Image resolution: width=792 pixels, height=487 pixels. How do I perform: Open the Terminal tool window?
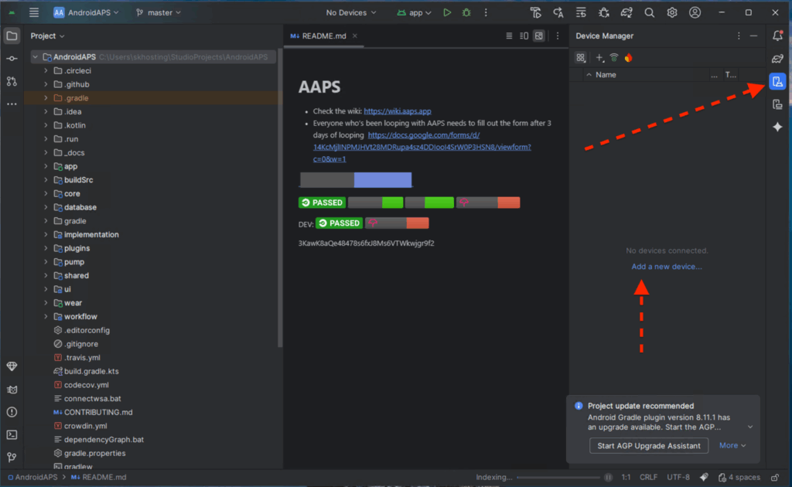[12, 434]
